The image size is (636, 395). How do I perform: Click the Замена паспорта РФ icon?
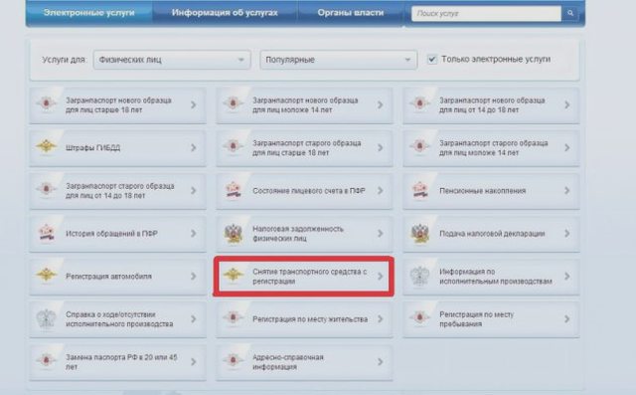[46, 361]
